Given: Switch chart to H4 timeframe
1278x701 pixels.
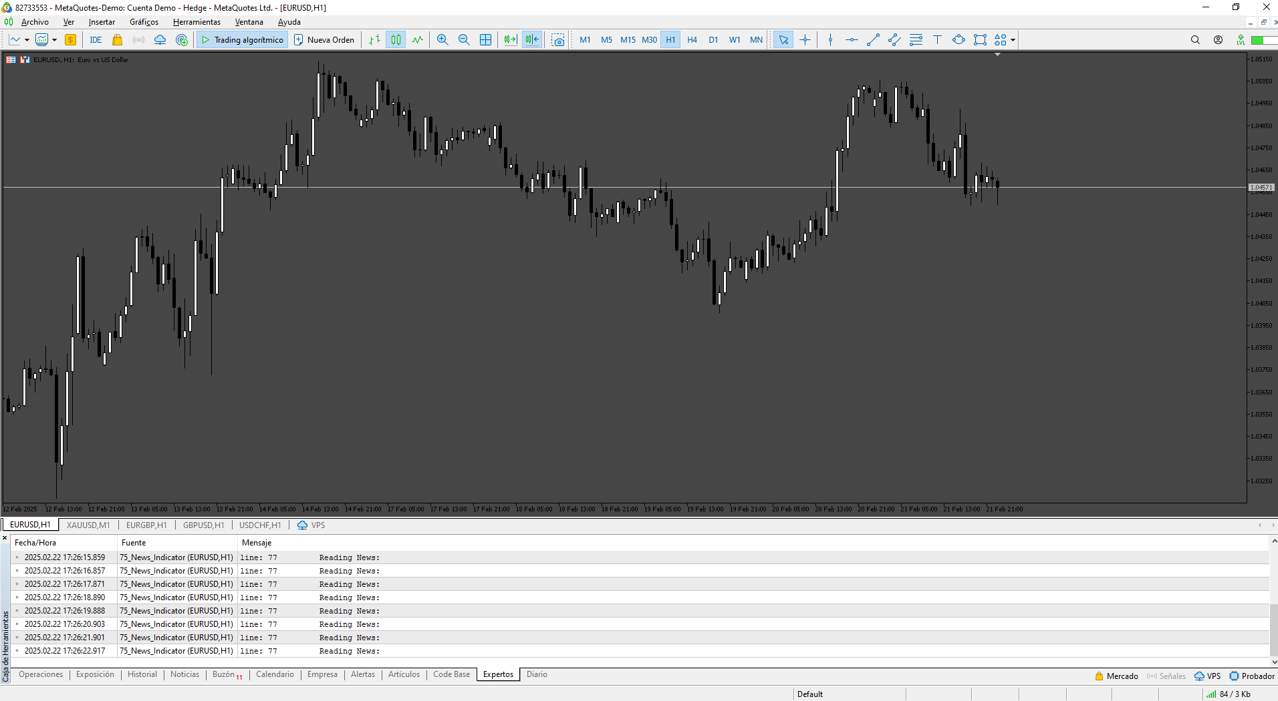Looking at the screenshot, I should click(692, 40).
